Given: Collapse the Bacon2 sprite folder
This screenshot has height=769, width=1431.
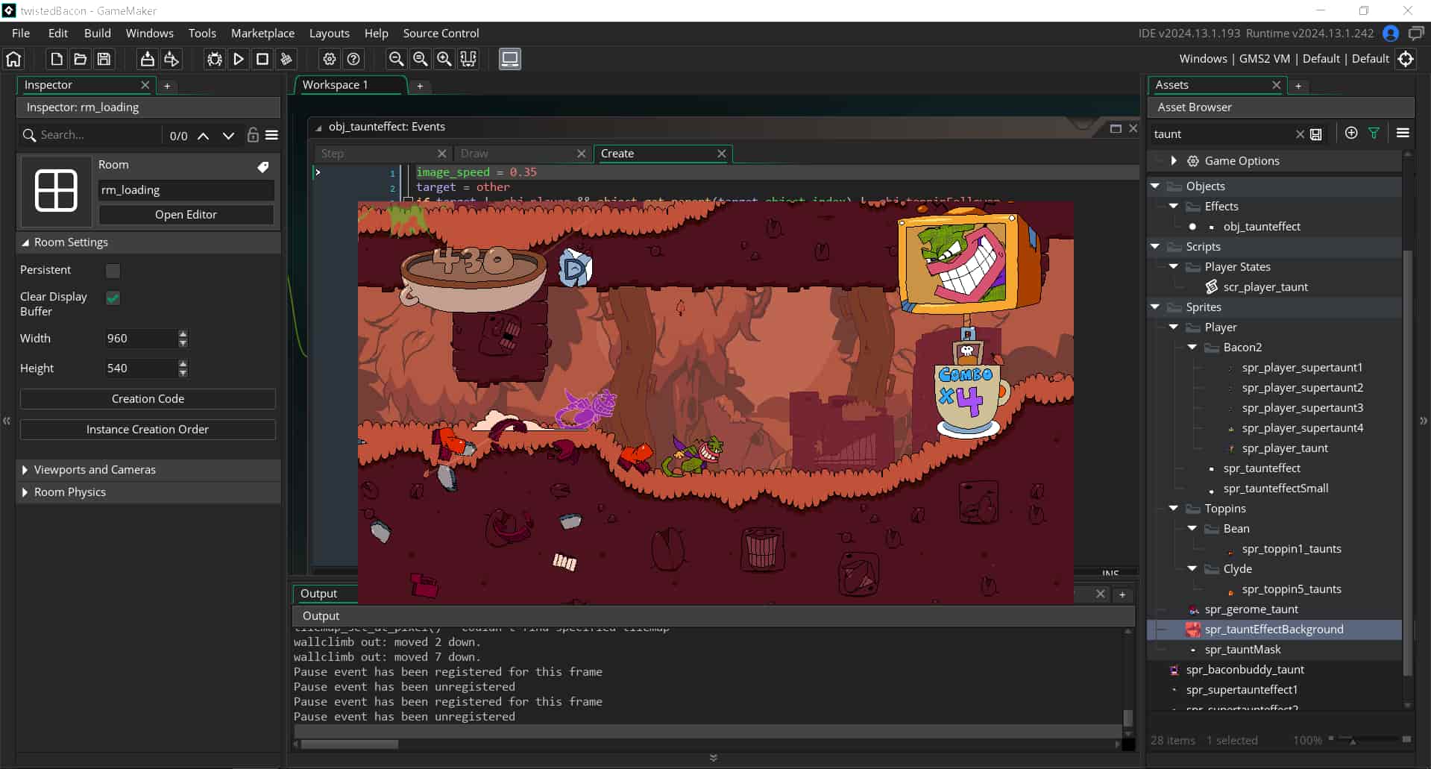Looking at the screenshot, I should click(1192, 348).
